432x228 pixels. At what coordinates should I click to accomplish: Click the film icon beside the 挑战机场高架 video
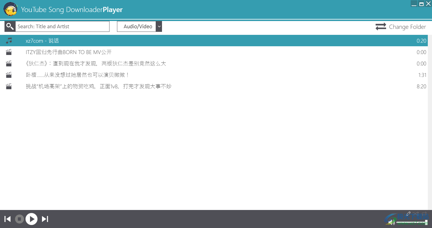(x=8, y=86)
